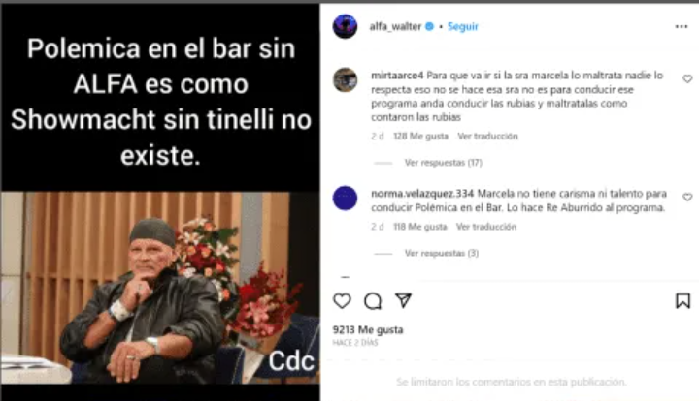Expand Ver respuestas (17)
699x401 pixels.
[443, 163]
